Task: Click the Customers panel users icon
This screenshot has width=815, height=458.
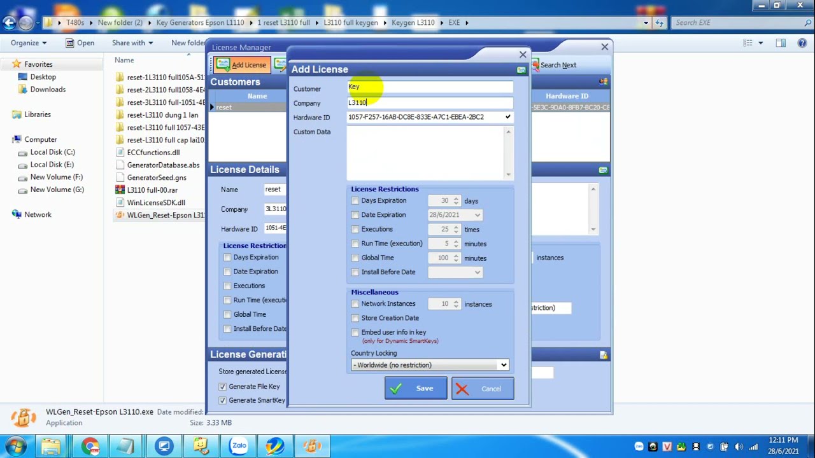Action: [x=603, y=82]
